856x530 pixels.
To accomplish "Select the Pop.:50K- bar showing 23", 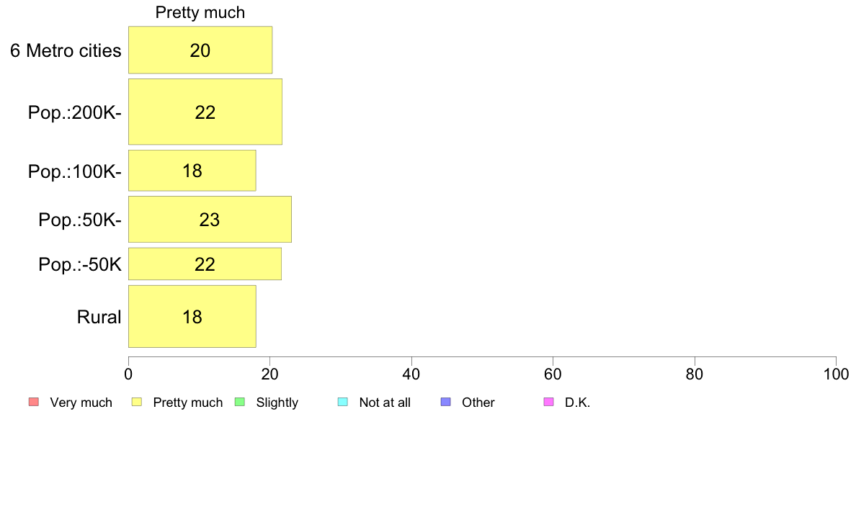I will tap(210, 220).
